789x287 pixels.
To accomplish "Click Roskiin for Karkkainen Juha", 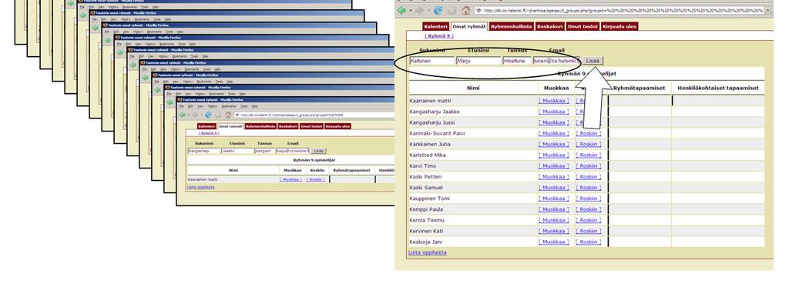I will point(588,144).
